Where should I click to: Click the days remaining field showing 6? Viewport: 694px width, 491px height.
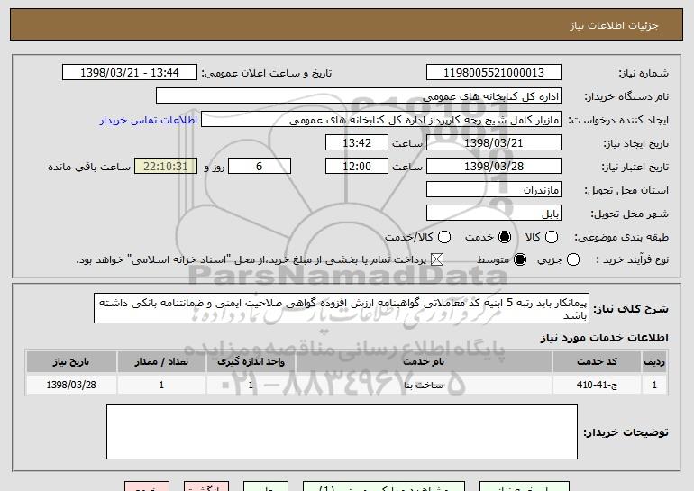[260, 167]
